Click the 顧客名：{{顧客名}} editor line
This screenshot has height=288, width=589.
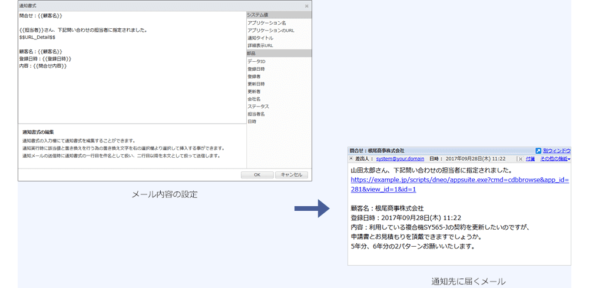tap(41, 51)
